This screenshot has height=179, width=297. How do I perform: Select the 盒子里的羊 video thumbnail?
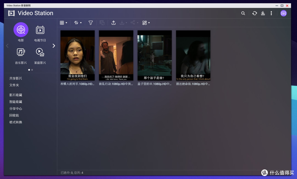pyautogui.click(x=155, y=55)
